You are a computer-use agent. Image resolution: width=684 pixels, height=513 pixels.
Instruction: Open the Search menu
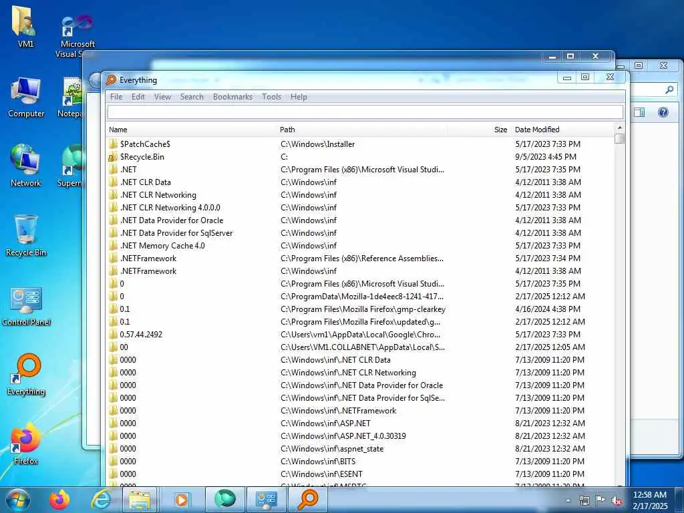tap(192, 97)
